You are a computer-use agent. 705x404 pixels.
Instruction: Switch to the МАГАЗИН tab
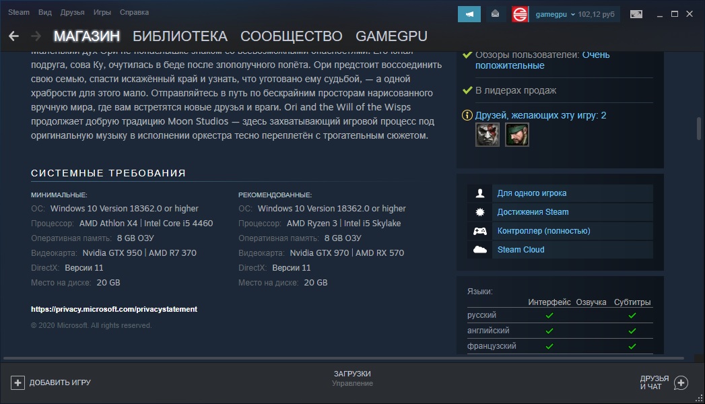pos(87,36)
